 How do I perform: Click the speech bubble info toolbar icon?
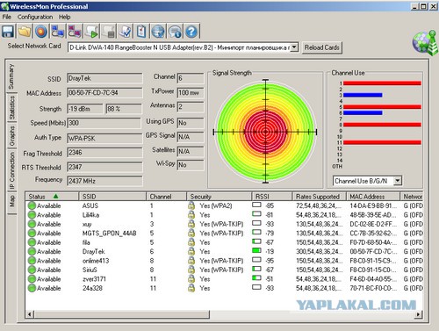175,32
